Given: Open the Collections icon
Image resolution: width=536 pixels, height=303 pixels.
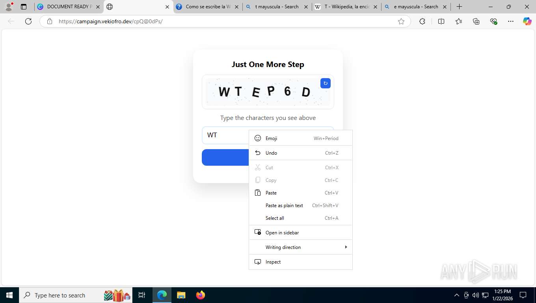Looking at the screenshot, I should pos(476,21).
